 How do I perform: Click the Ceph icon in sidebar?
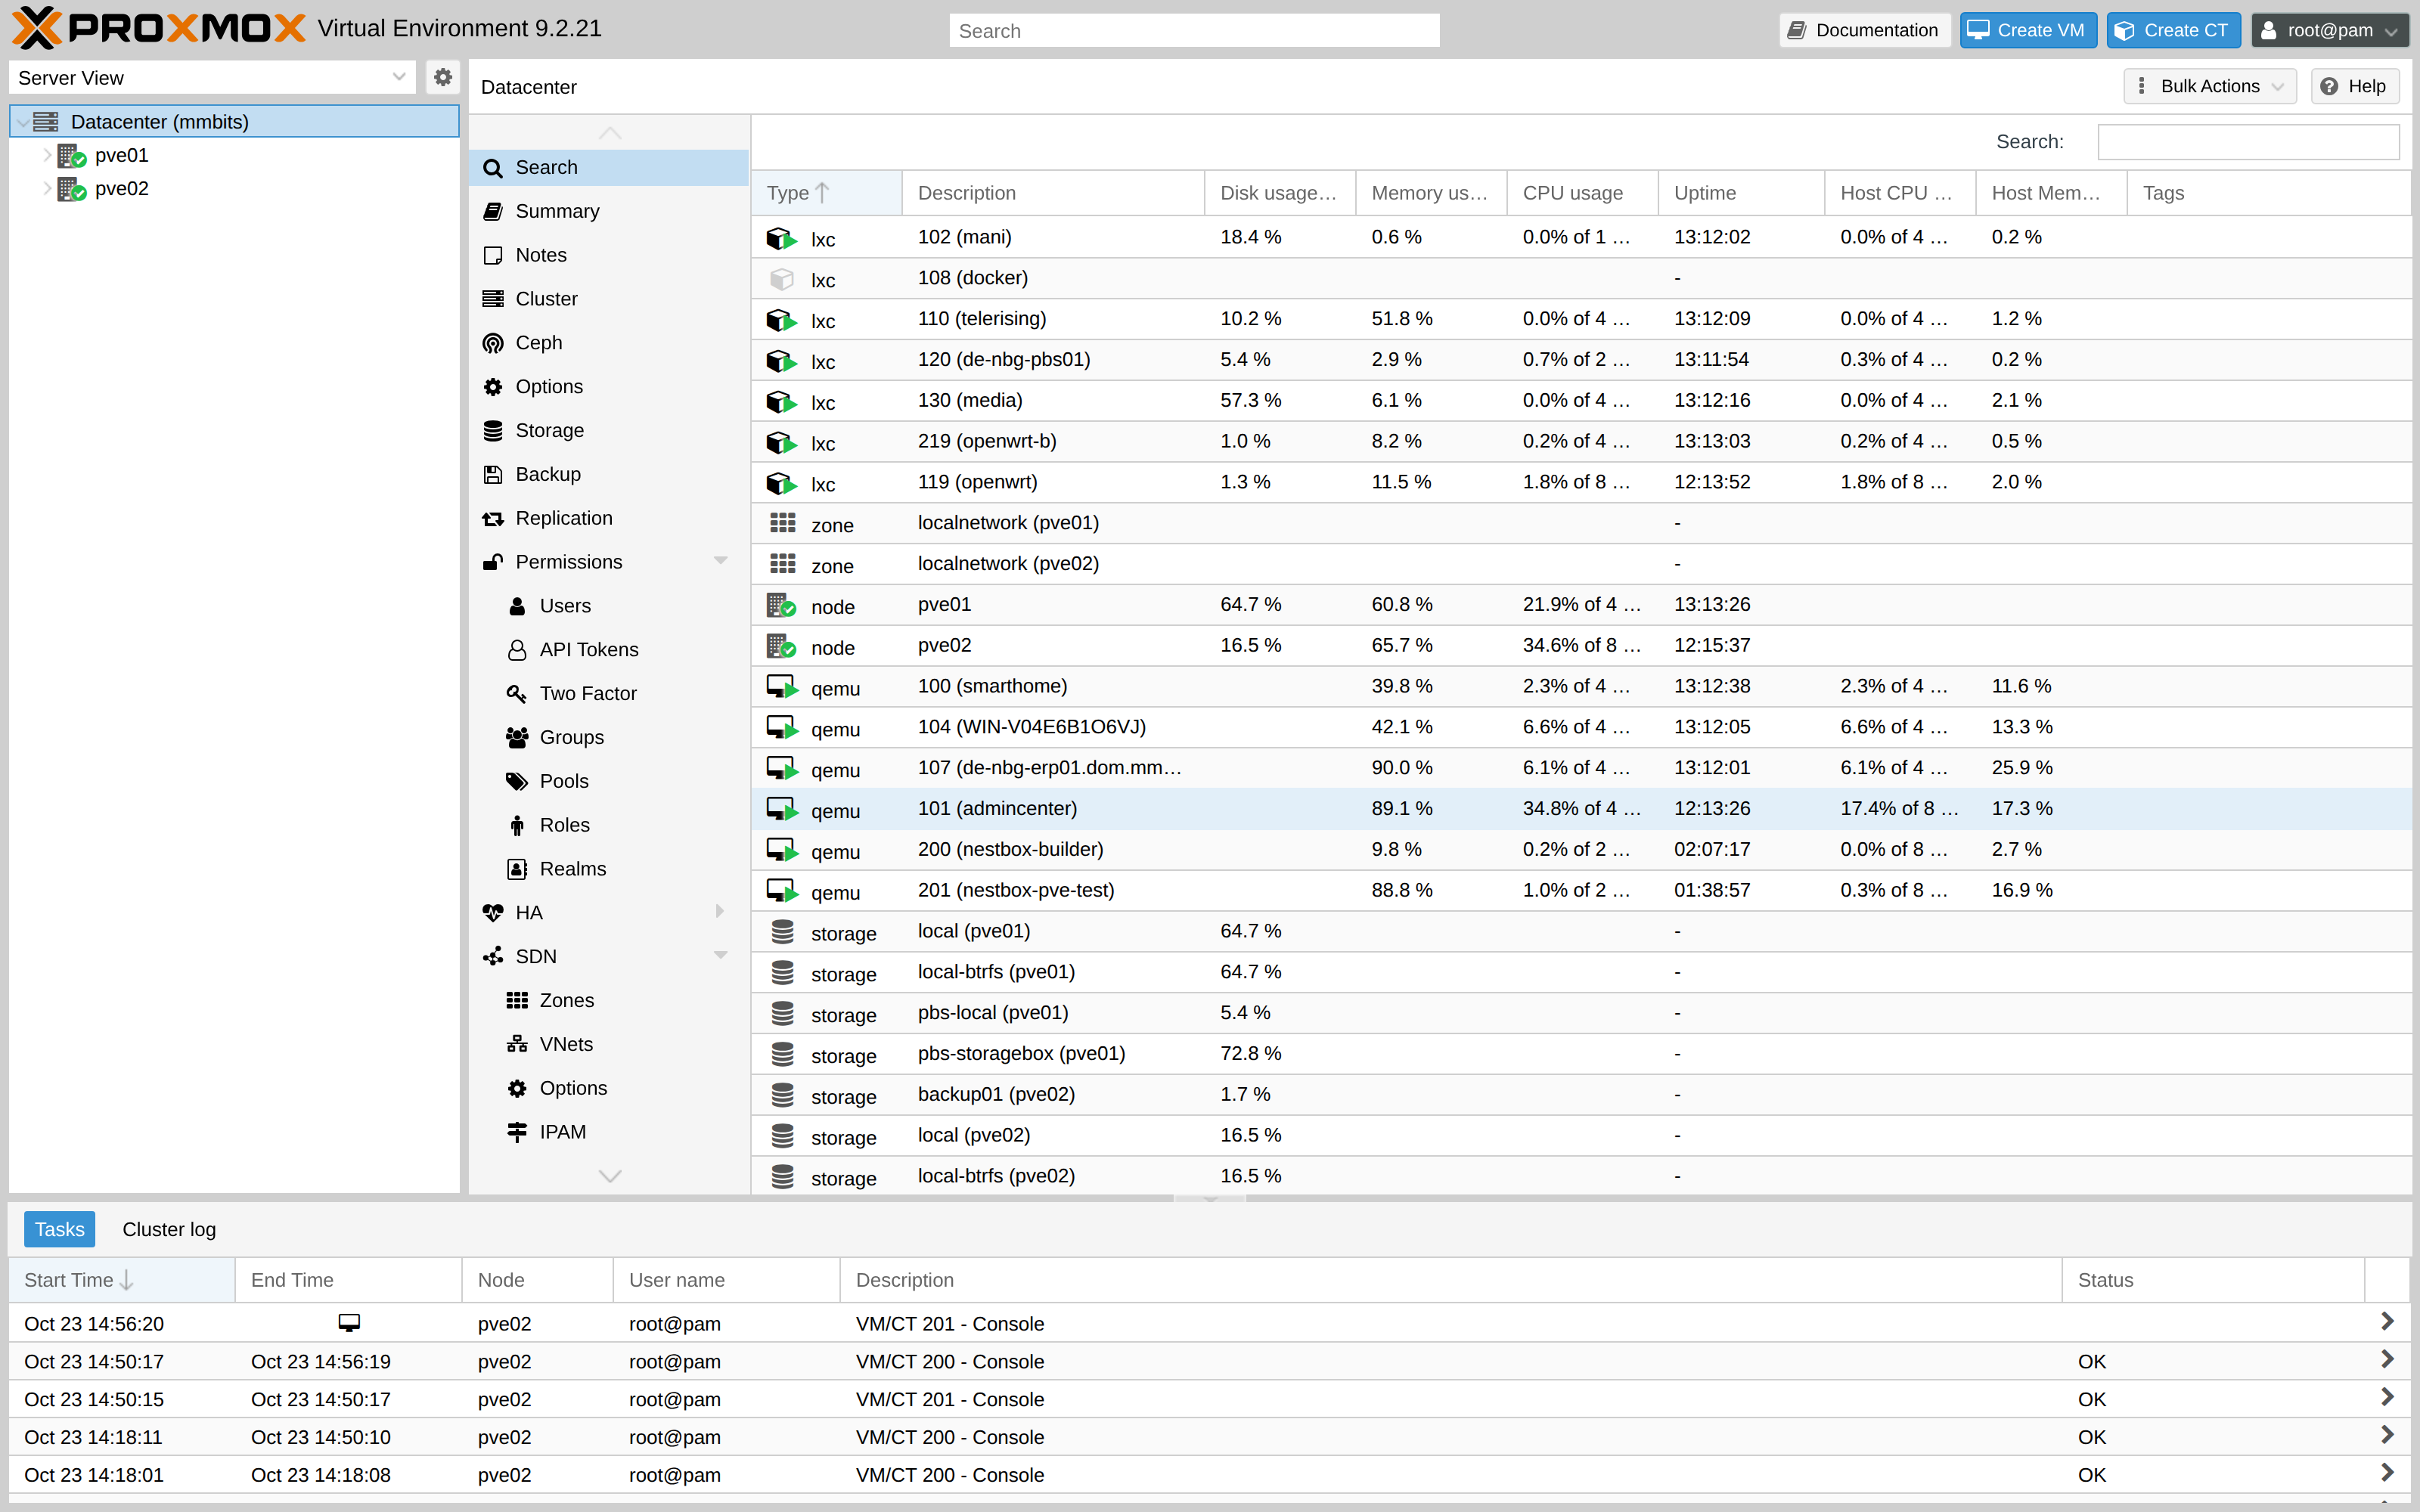click(x=493, y=343)
